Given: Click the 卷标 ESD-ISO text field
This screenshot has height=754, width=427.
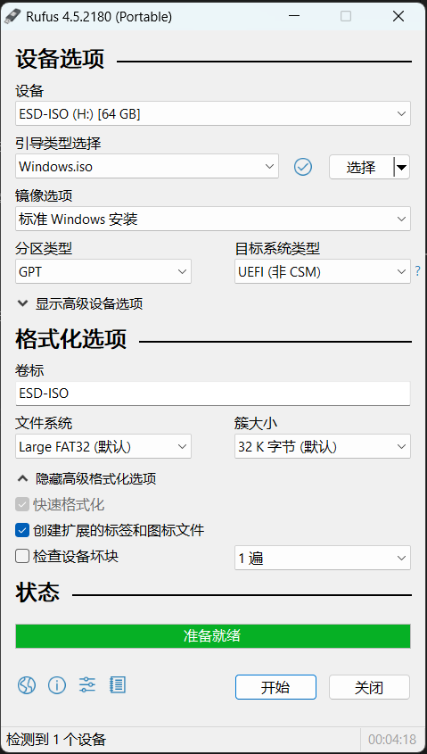Looking at the screenshot, I should (x=213, y=394).
